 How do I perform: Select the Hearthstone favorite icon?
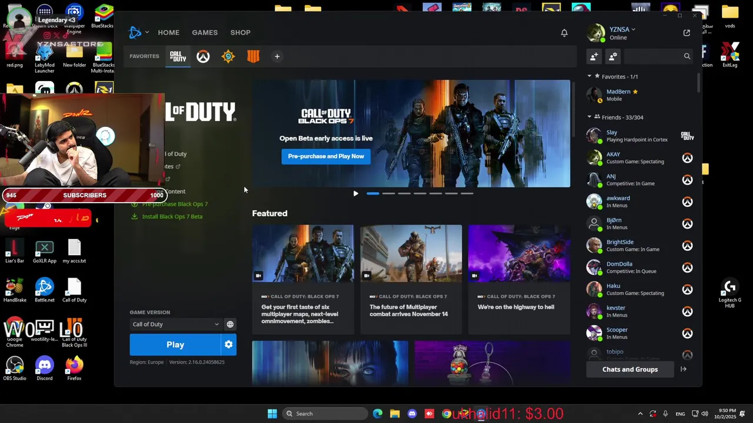228,56
